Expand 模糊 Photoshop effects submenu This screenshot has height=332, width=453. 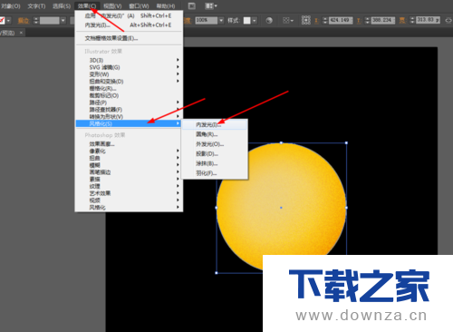pos(129,165)
